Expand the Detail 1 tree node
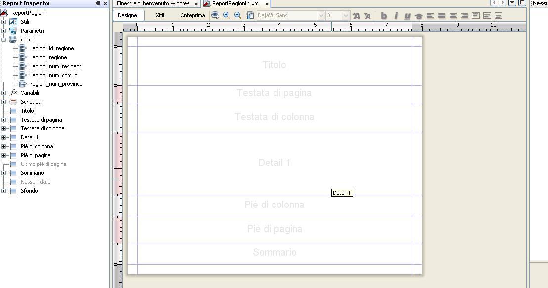This screenshot has width=548, height=288. 4,137
